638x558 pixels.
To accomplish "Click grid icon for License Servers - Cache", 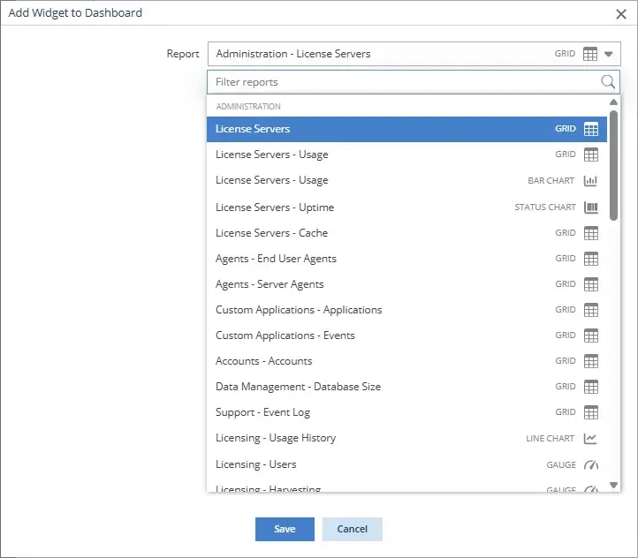I will [591, 233].
